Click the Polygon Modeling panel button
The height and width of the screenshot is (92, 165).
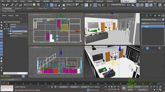(x=8, y=11)
